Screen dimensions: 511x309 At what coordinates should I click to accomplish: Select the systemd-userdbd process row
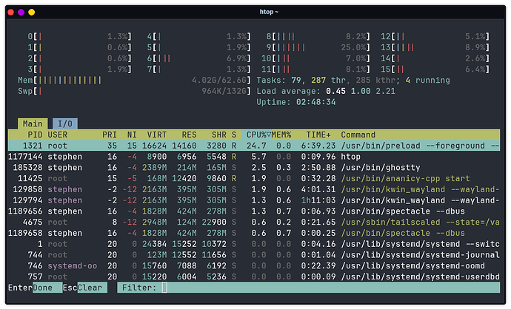click(x=254, y=276)
